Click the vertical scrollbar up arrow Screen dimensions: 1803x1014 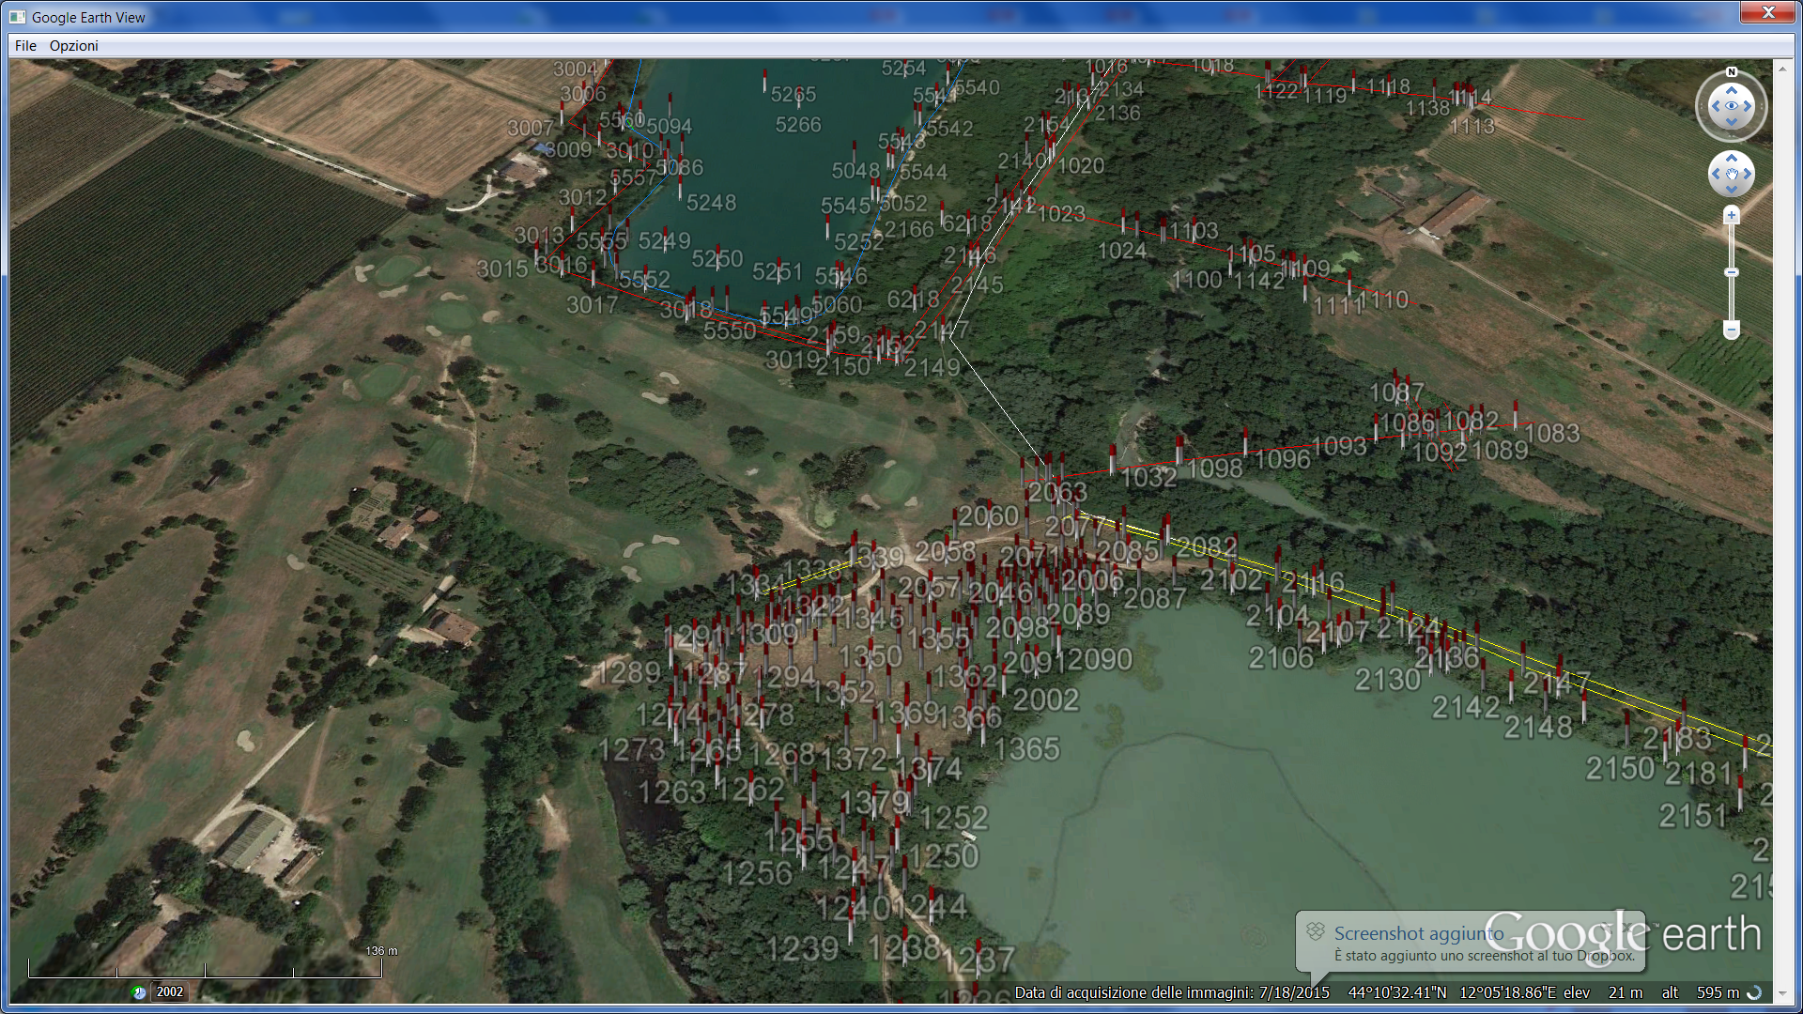1781,69
